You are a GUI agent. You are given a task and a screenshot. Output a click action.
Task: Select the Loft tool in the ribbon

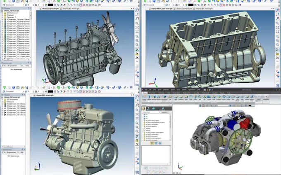(x=170, y=98)
